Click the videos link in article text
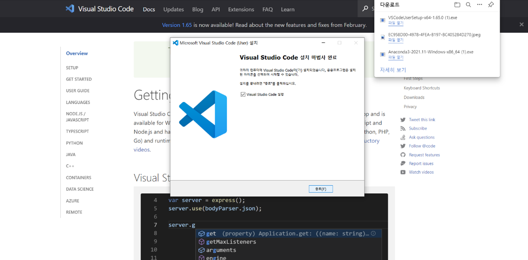 pyautogui.click(x=141, y=150)
